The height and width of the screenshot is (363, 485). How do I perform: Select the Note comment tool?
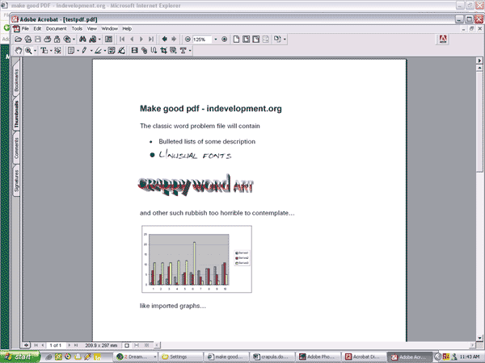click(71, 51)
